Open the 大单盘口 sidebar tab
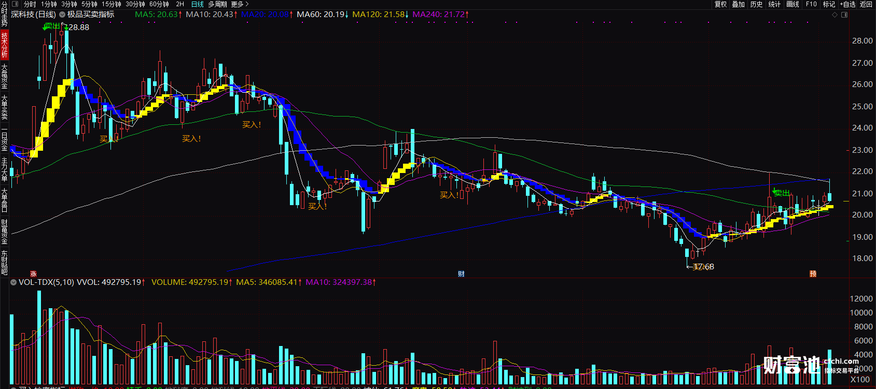The height and width of the screenshot is (389, 876). pyautogui.click(x=4, y=200)
